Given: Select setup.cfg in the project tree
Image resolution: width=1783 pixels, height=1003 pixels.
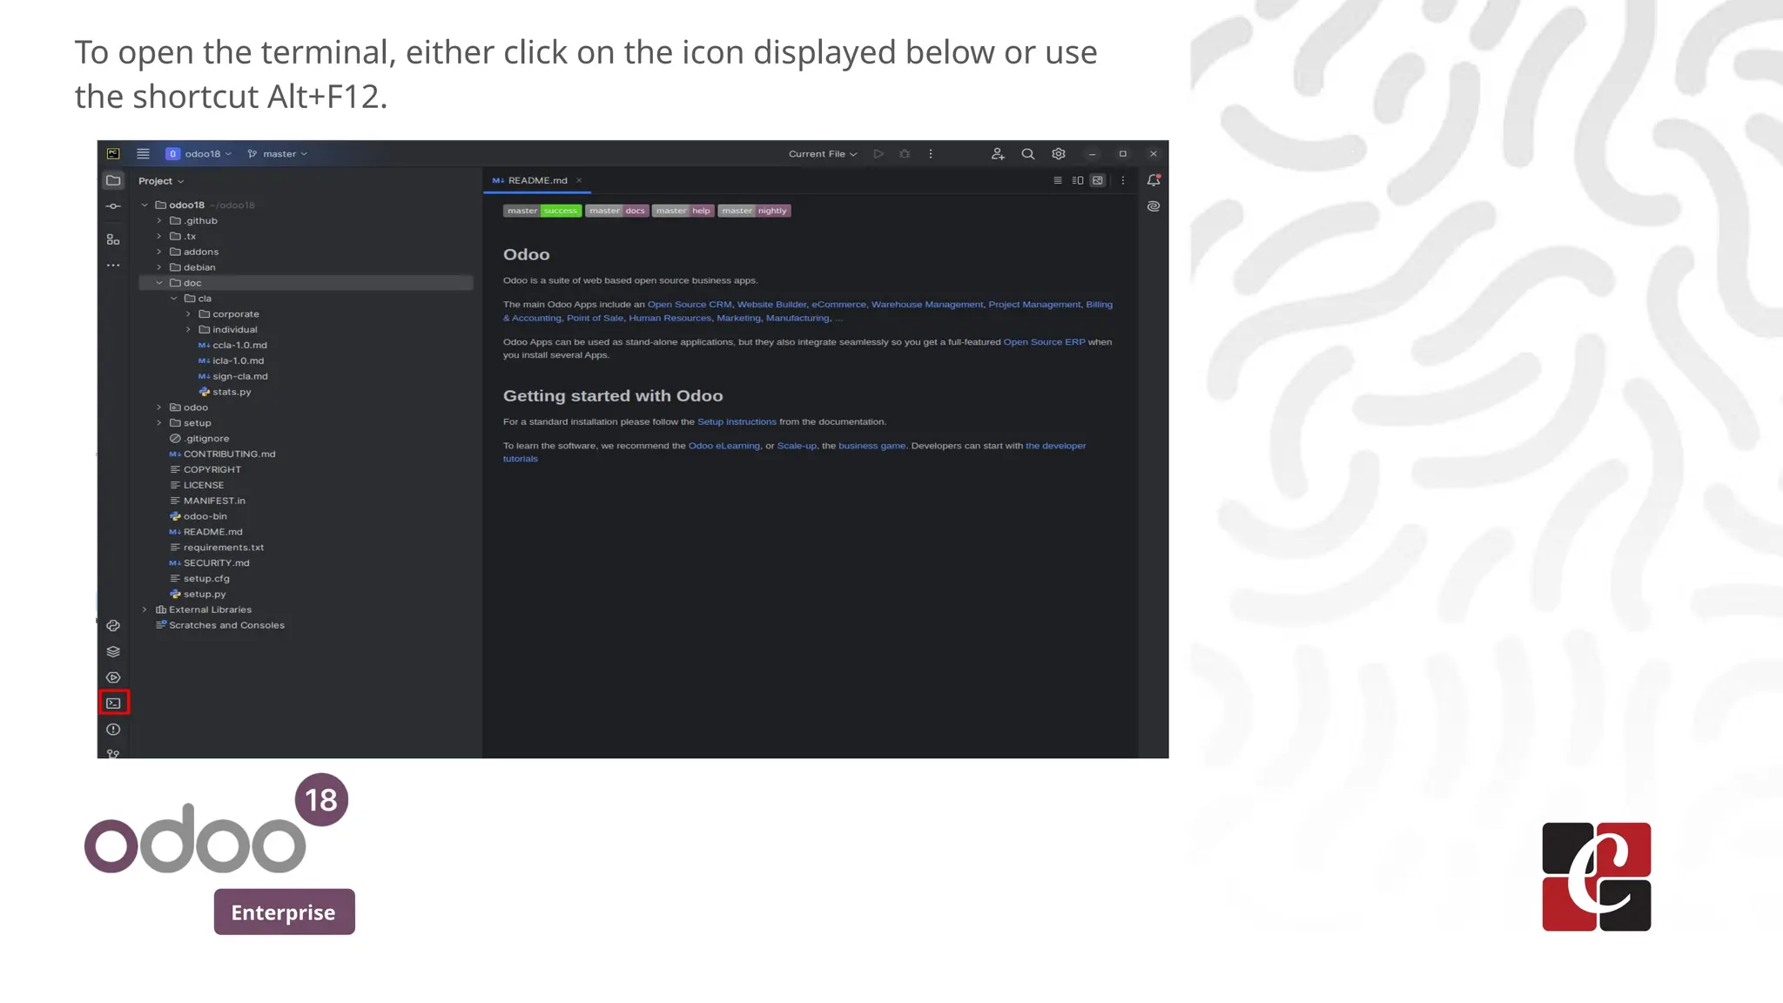Looking at the screenshot, I should (x=199, y=578).
